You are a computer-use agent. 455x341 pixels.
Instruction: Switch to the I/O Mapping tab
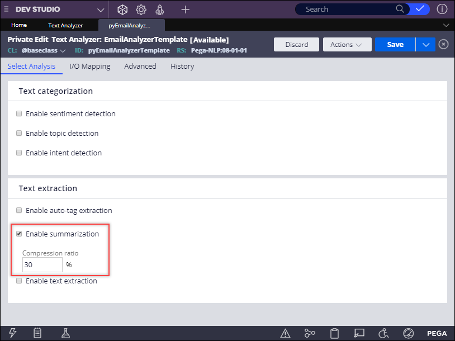[89, 67]
